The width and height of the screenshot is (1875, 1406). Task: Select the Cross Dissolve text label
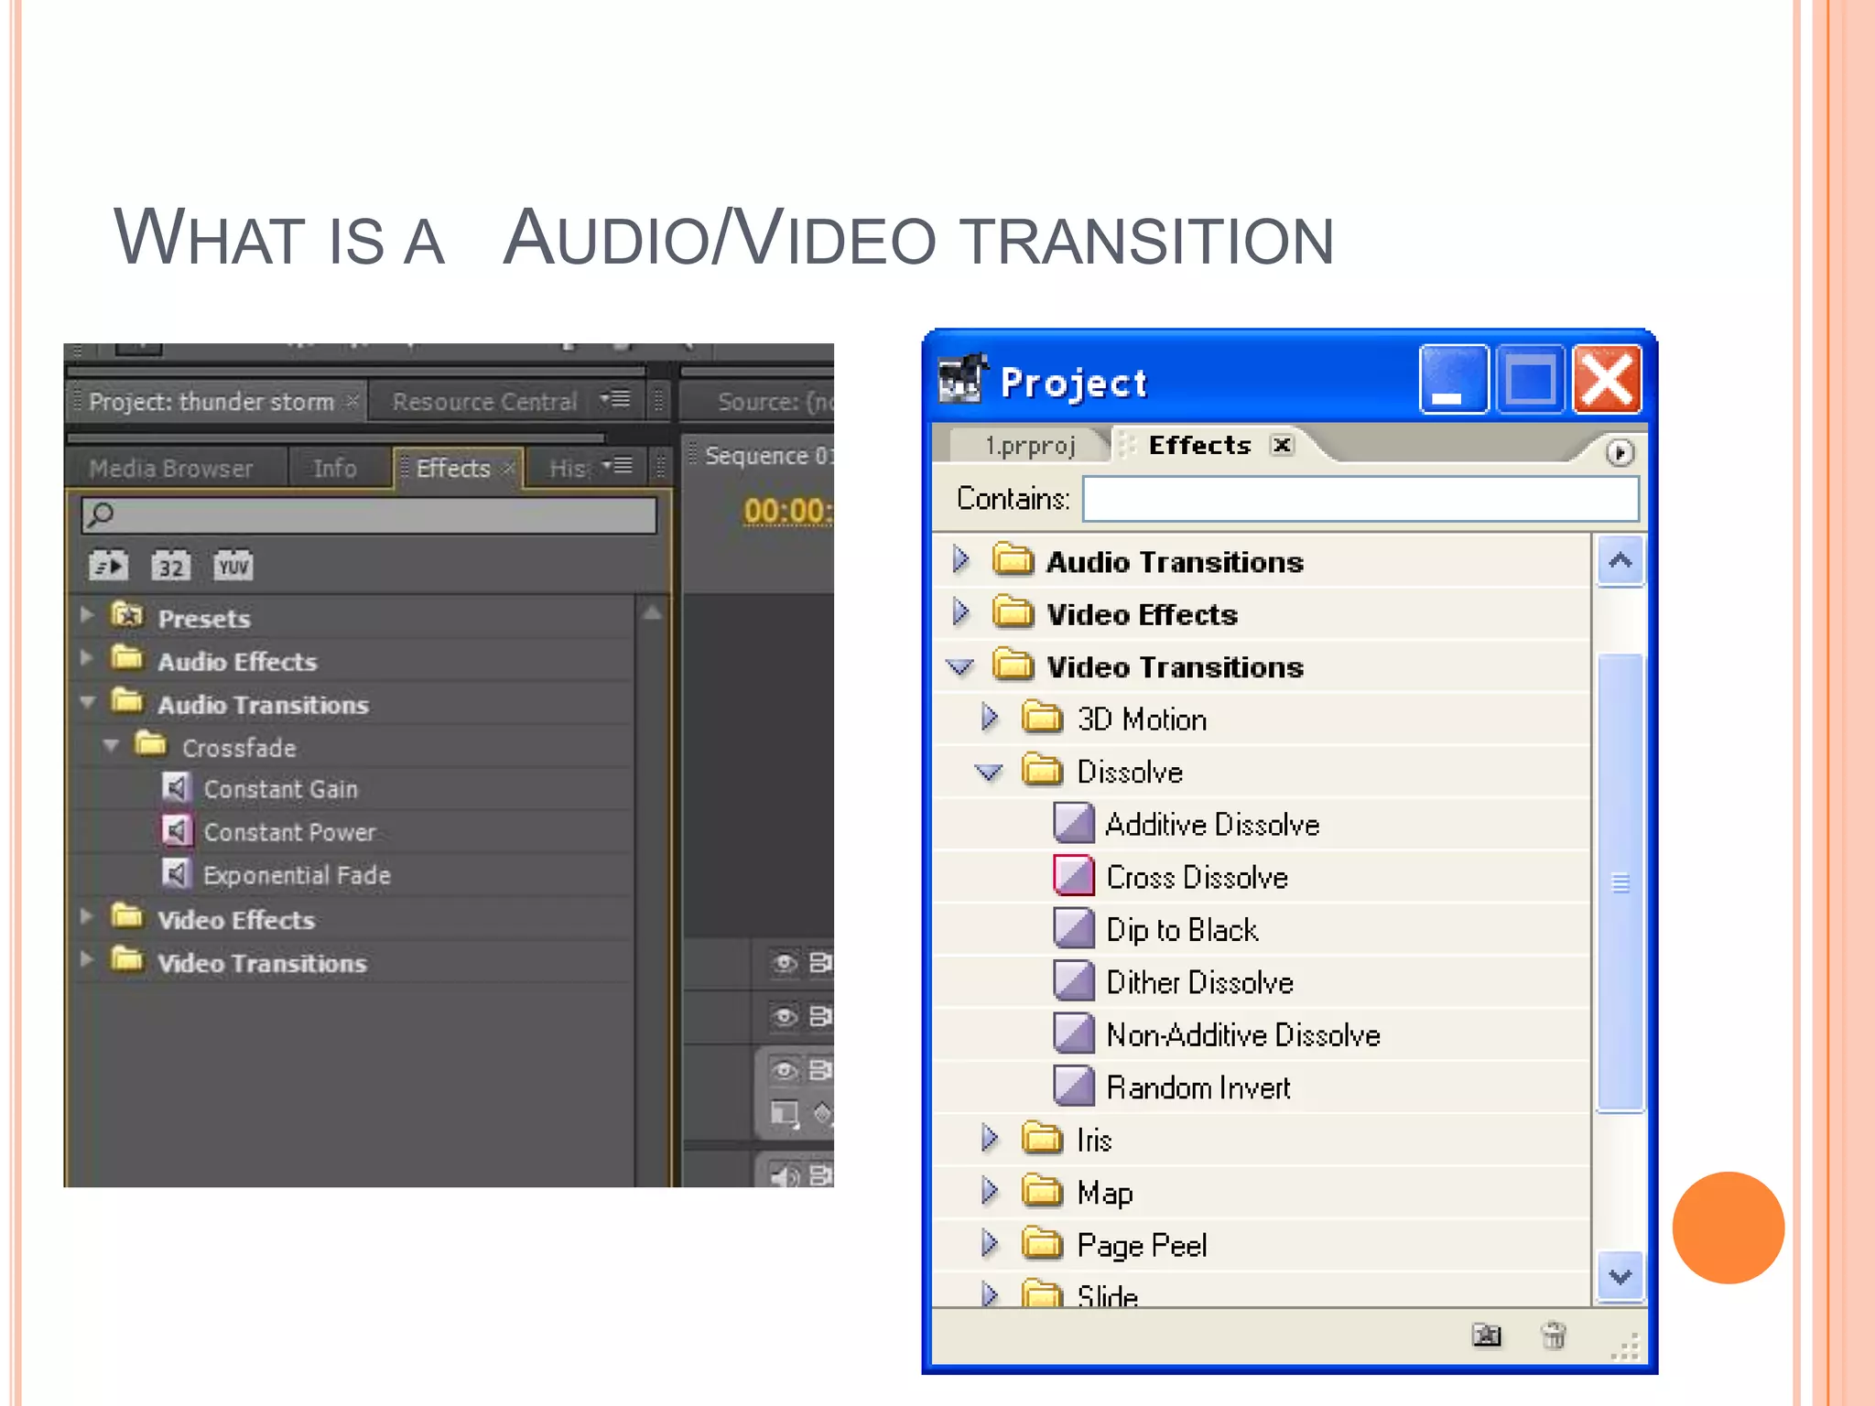(x=1197, y=877)
